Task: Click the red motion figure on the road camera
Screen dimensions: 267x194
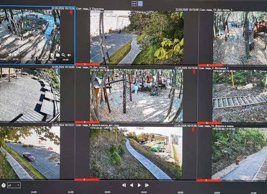Action: [193, 129]
